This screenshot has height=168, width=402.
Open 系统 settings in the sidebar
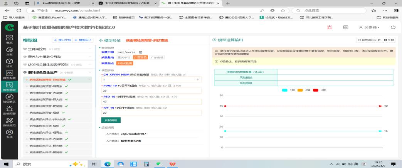[x=9, y=134]
